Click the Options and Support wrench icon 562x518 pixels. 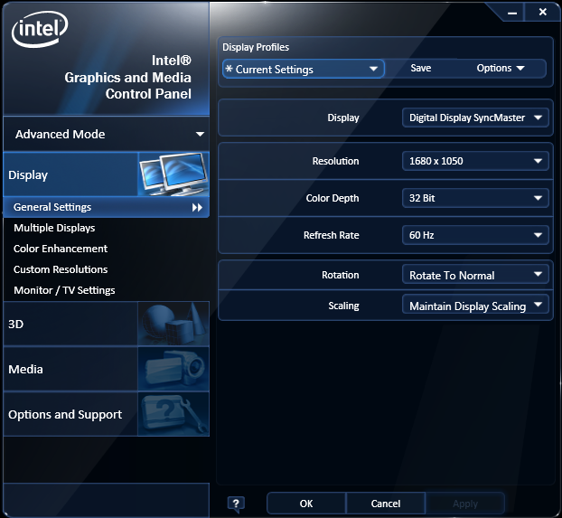pyautogui.click(x=173, y=414)
